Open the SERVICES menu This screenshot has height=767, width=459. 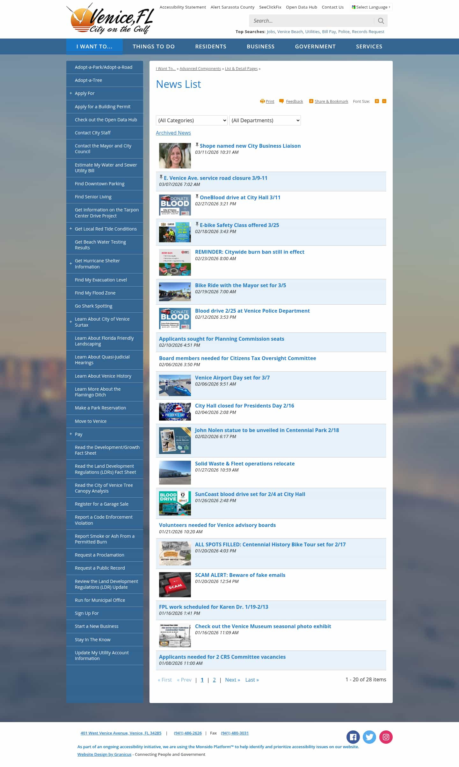click(369, 46)
